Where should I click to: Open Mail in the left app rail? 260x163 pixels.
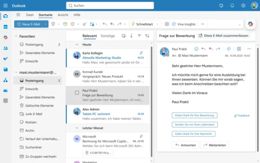pos(5,16)
